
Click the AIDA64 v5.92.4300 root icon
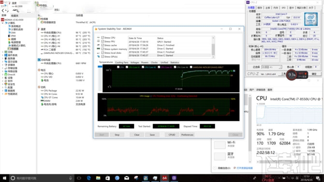click(2, 20)
